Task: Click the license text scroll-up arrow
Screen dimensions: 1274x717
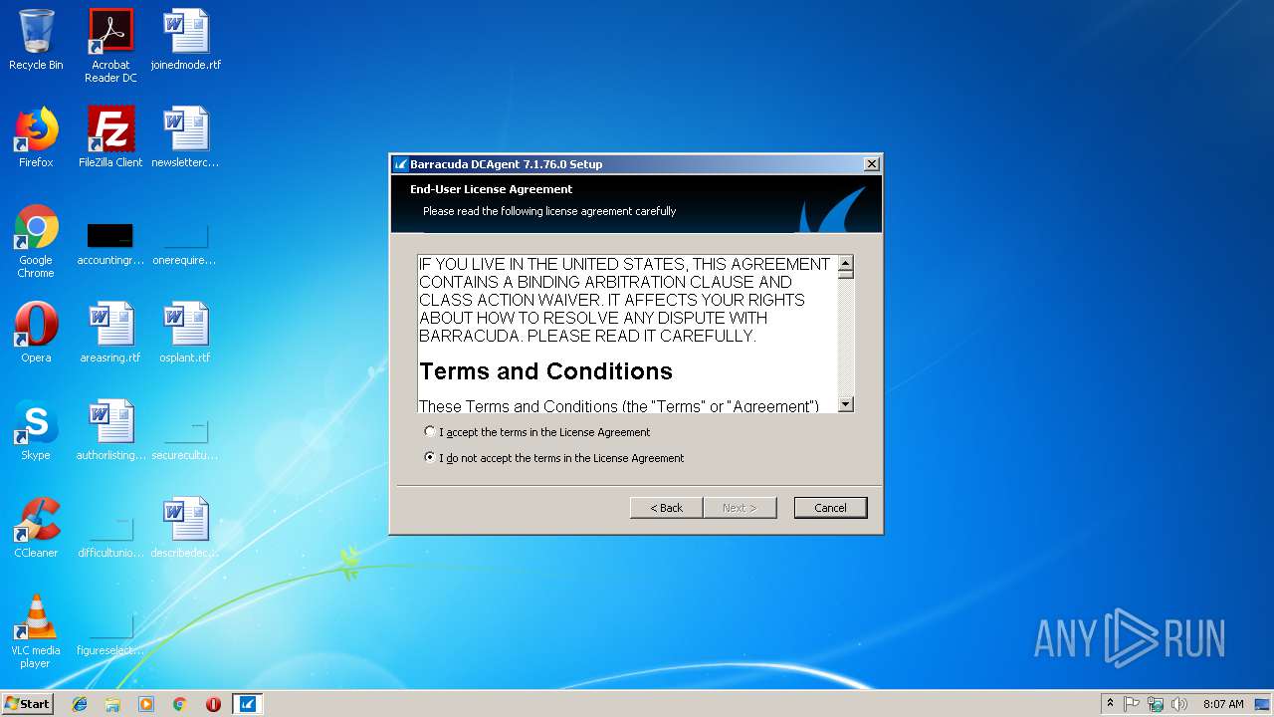Action: (846, 264)
